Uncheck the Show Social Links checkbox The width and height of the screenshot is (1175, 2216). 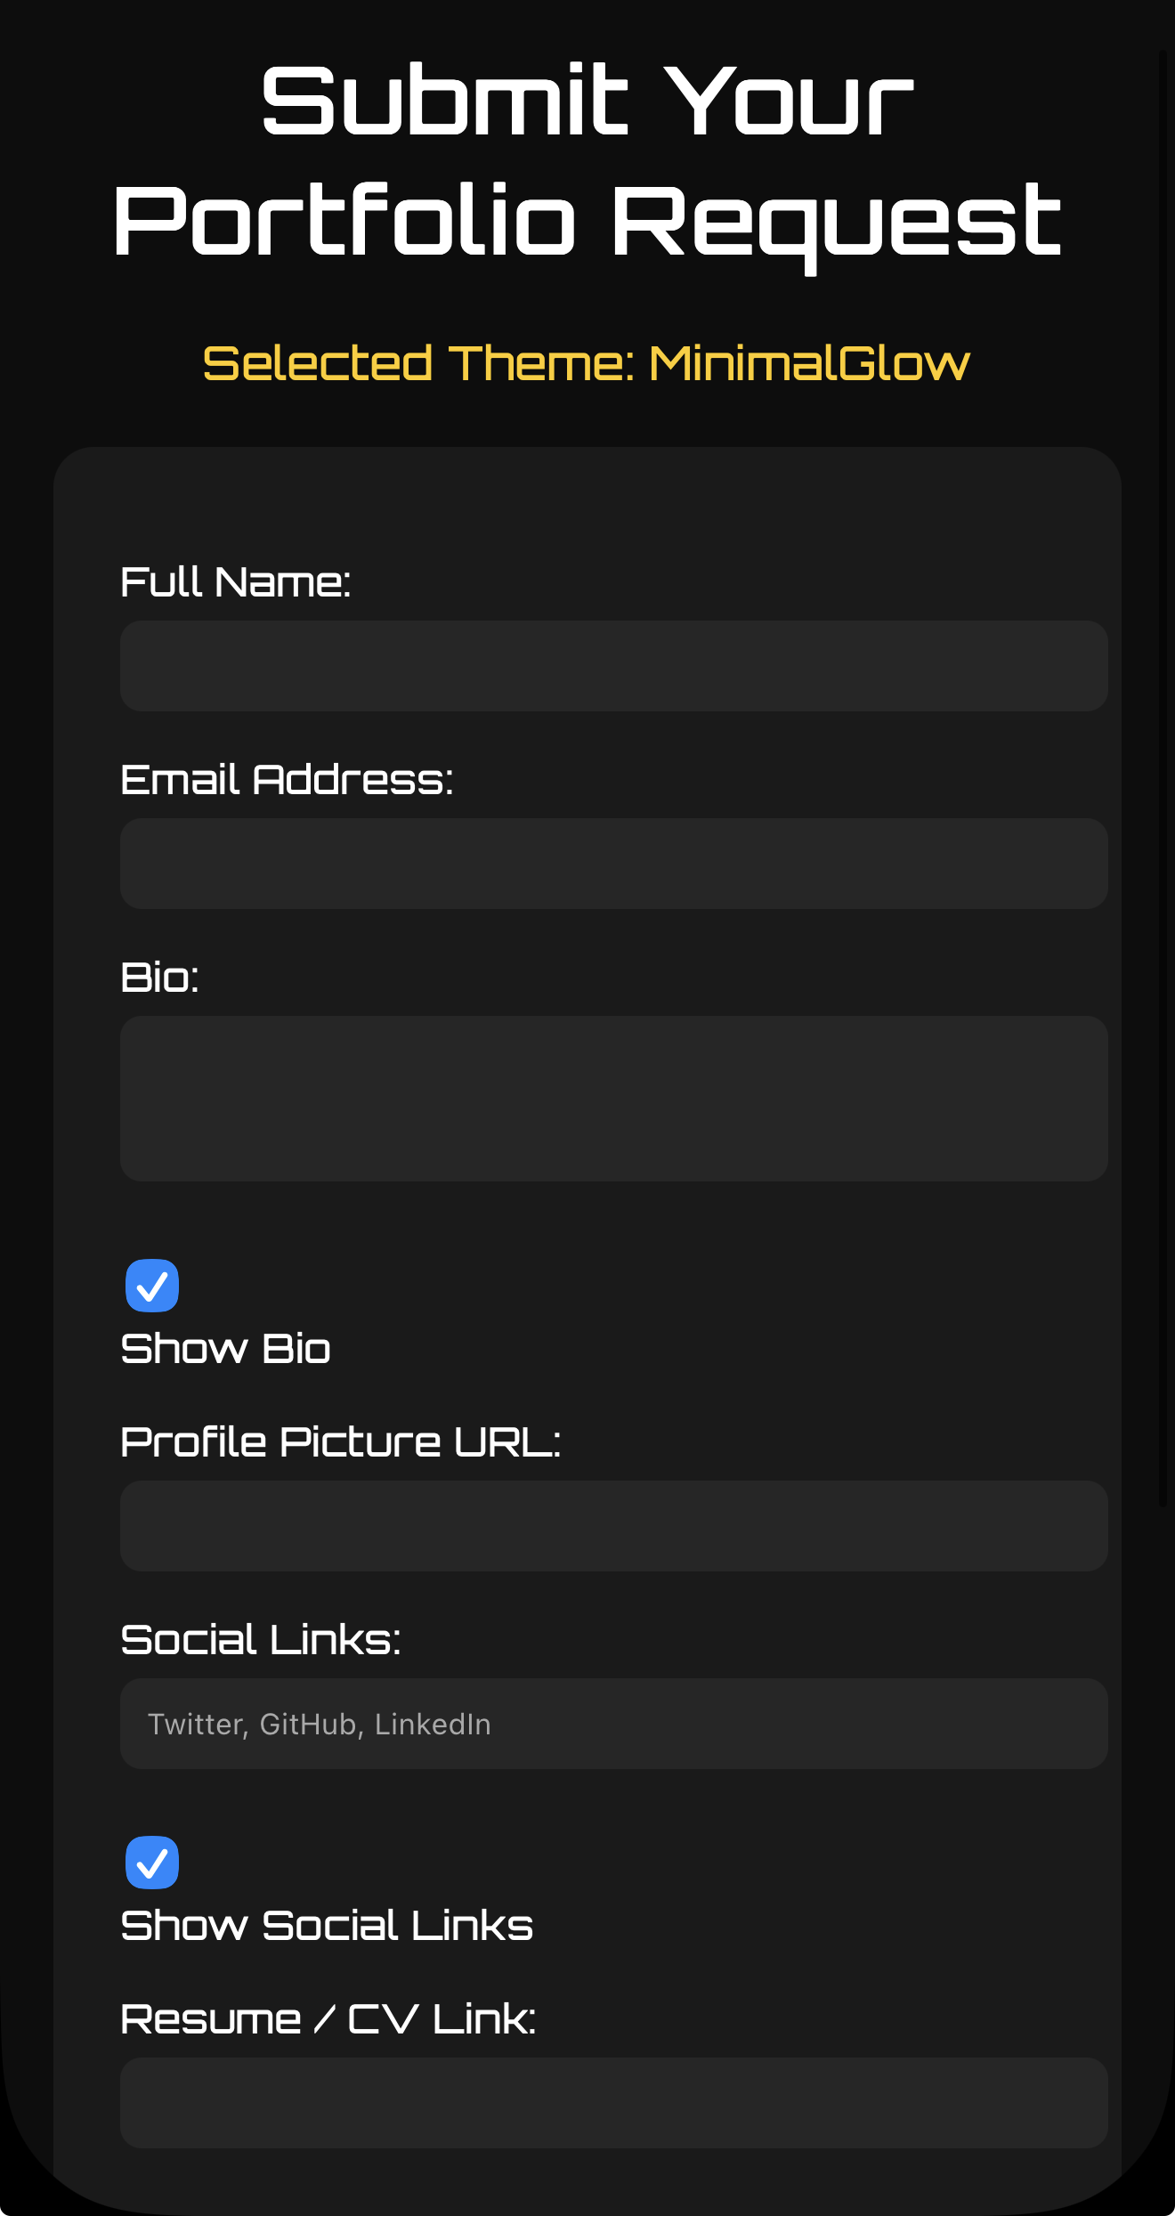click(x=151, y=1861)
